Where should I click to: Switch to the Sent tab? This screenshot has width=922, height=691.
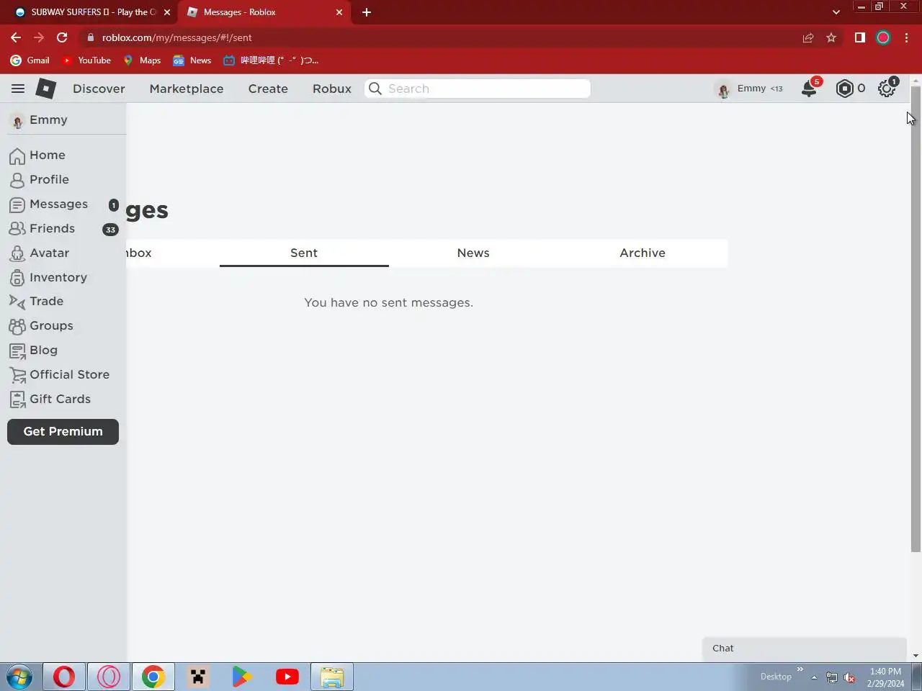click(x=304, y=253)
